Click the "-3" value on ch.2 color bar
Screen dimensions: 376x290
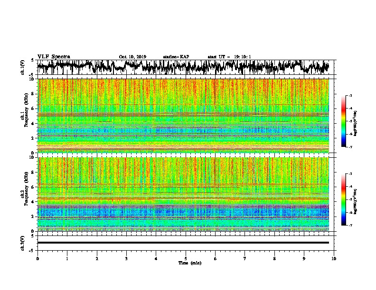[x=350, y=174]
